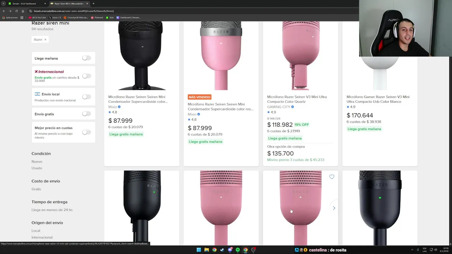
Task: Open the Aplicaciones bookmark
Action: tap(10, 17)
